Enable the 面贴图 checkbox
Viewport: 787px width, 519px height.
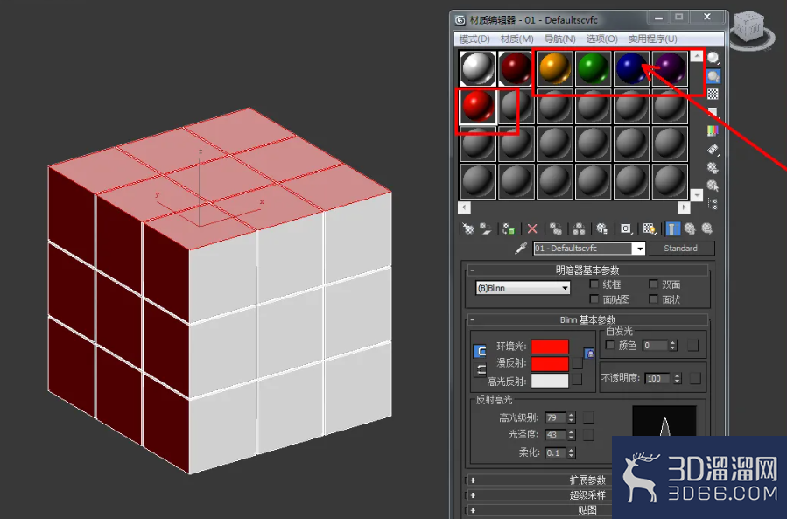(594, 299)
